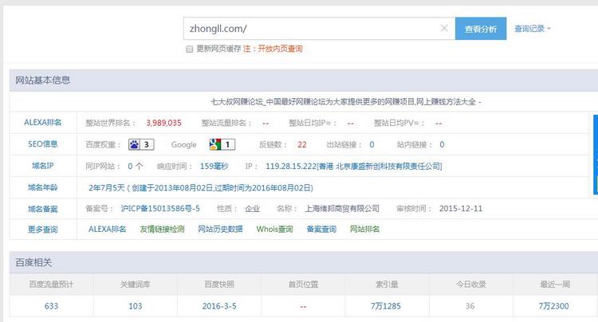This screenshot has width=598, height=322.
Task: Clear the domain input with the X icon
Action: pos(444,29)
